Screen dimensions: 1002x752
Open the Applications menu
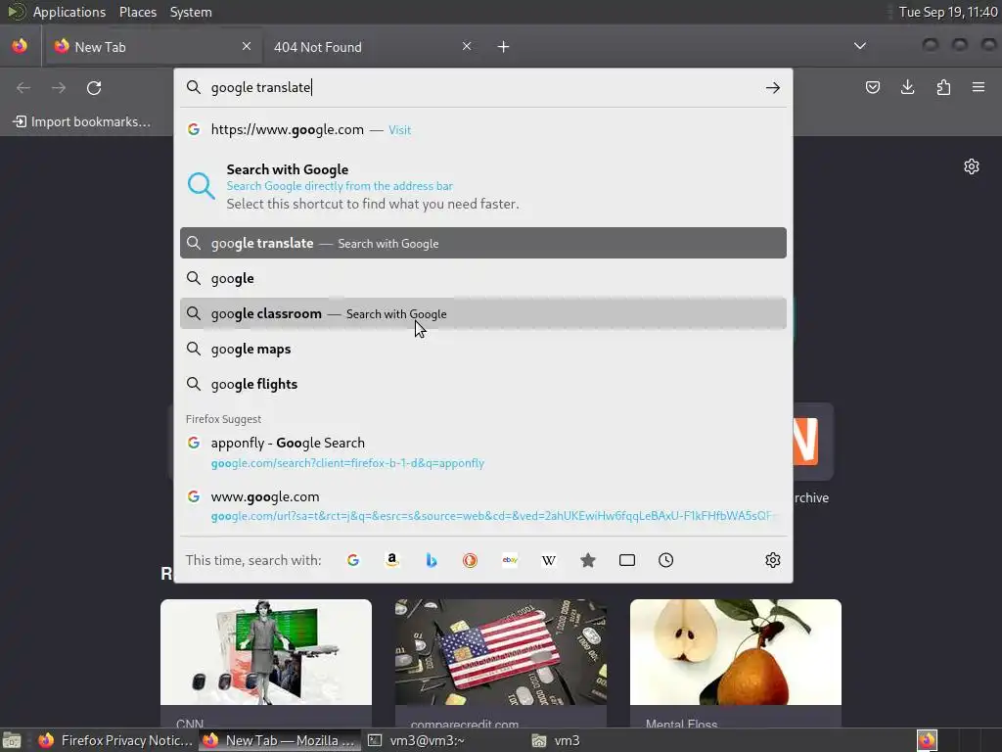69,12
